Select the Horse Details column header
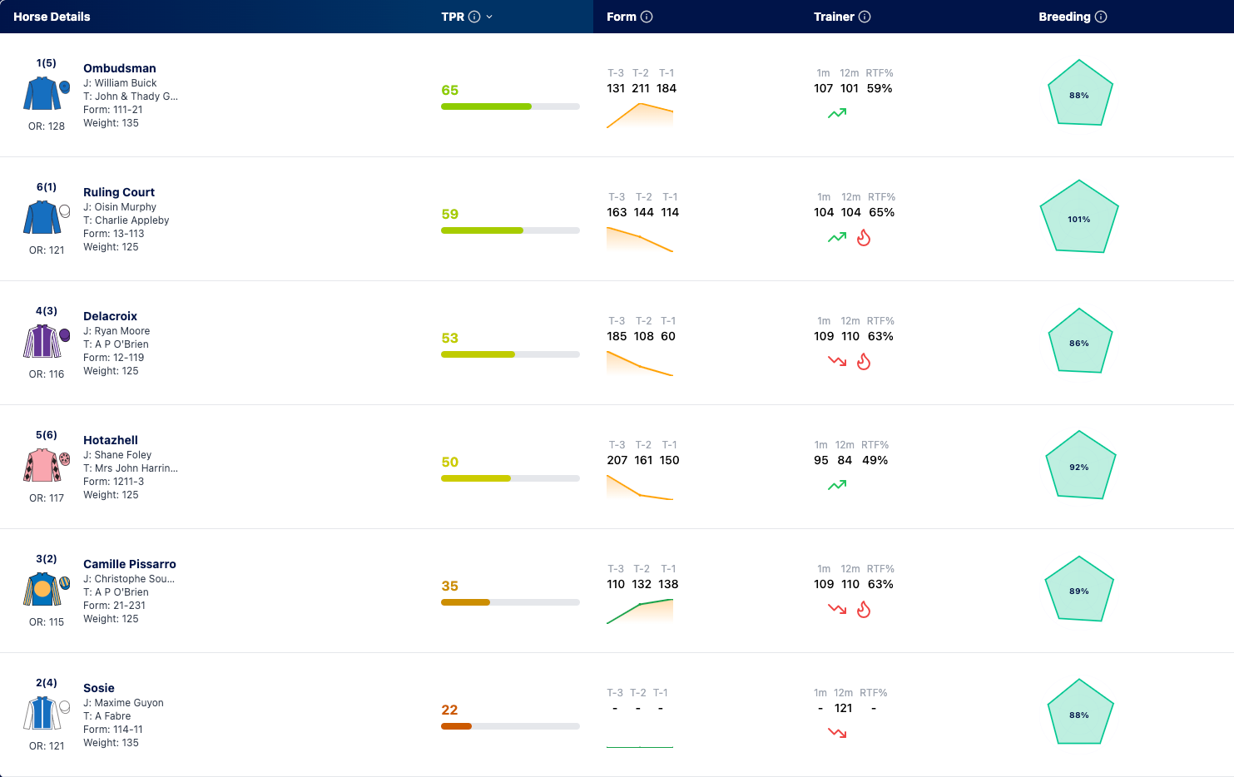The height and width of the screenshot is (777, 1234). 52,17
